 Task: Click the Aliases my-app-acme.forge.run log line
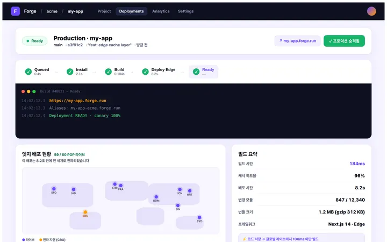85,108
